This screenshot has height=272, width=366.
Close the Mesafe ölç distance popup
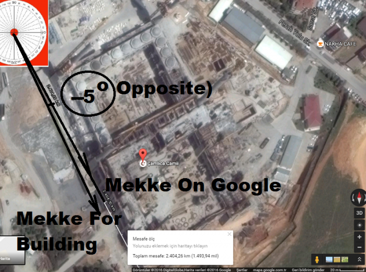click(229, 234)
